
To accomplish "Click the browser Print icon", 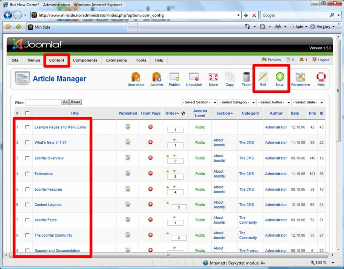I will coord(278,26).
